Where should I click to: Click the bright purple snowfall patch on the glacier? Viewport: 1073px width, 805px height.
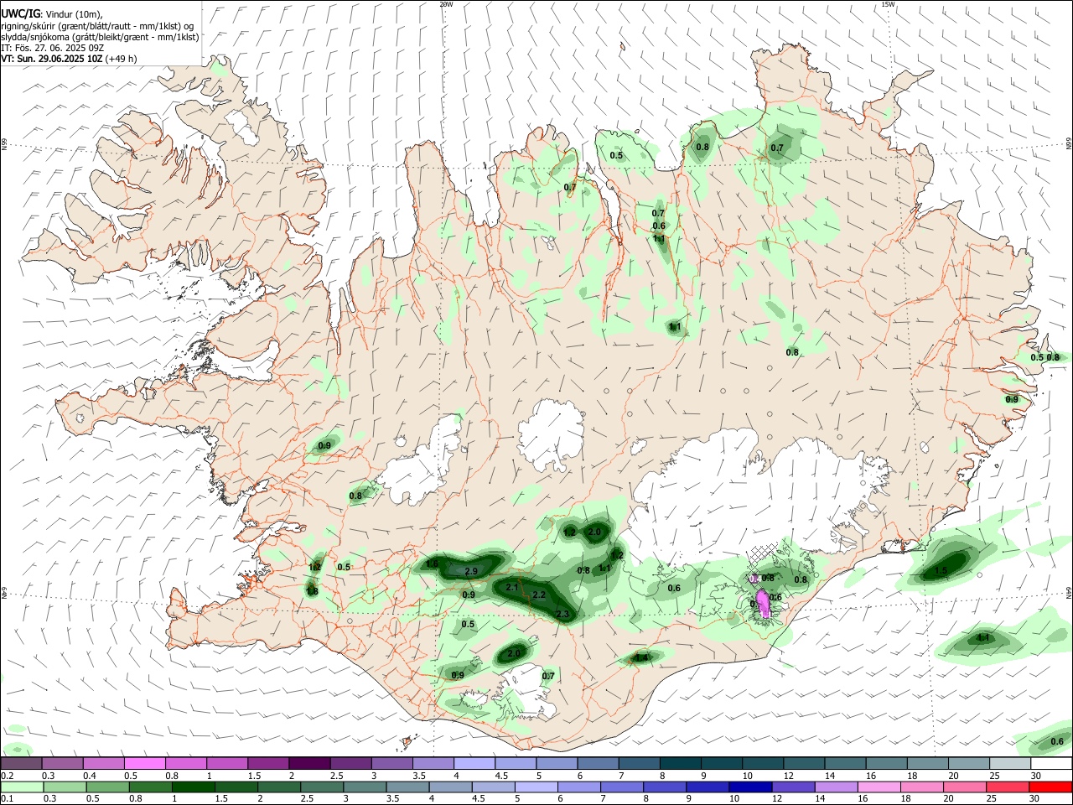763,605
